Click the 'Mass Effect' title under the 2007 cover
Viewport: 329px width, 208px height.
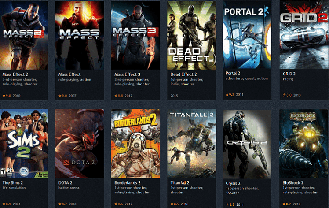(x=69, y=74)
